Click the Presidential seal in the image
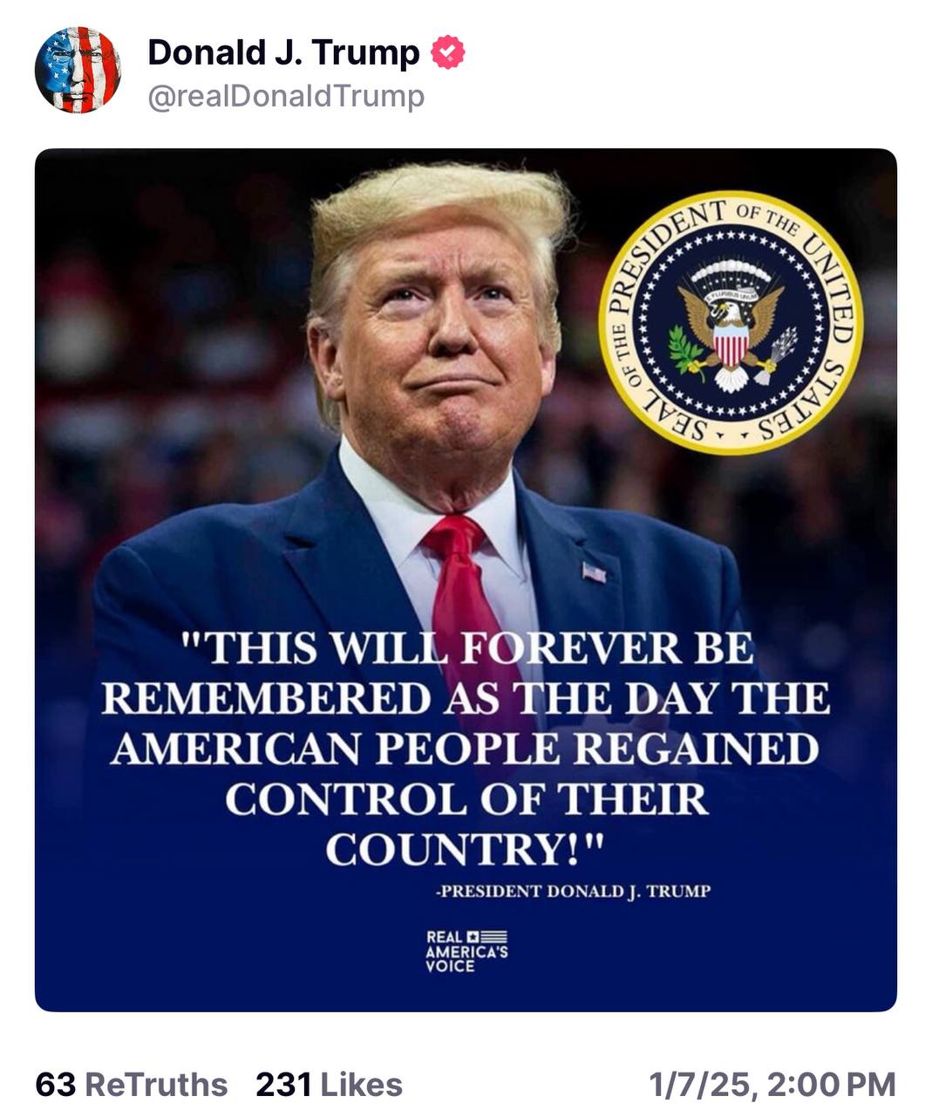Image resolution: width=932 pixels, height=1117 pixels. (731, 323)
